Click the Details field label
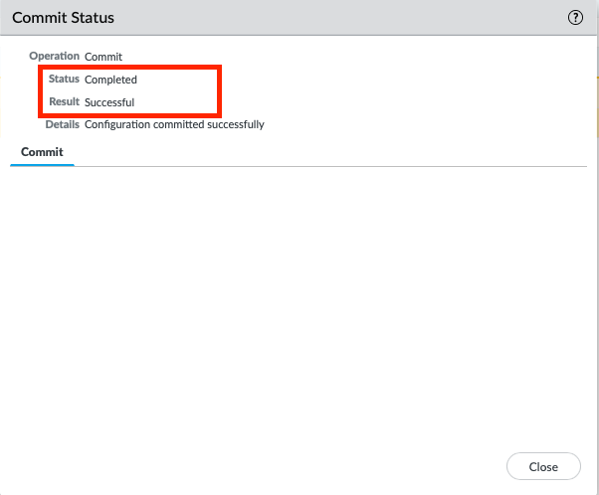The height and width of the screenshot is (495, 599). click(62, 125)
